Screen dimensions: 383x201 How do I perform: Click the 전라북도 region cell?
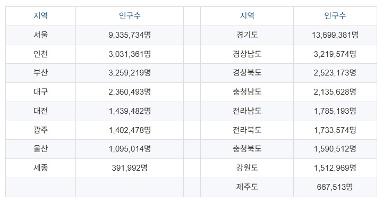[x=247, y=130]
